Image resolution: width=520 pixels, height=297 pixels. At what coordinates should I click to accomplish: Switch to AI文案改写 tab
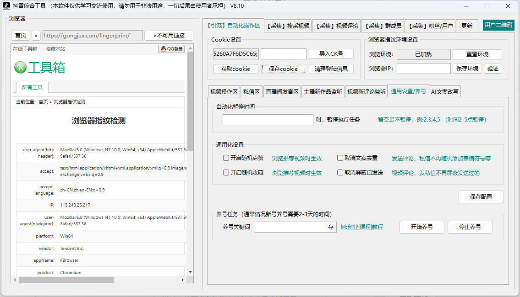444,91
